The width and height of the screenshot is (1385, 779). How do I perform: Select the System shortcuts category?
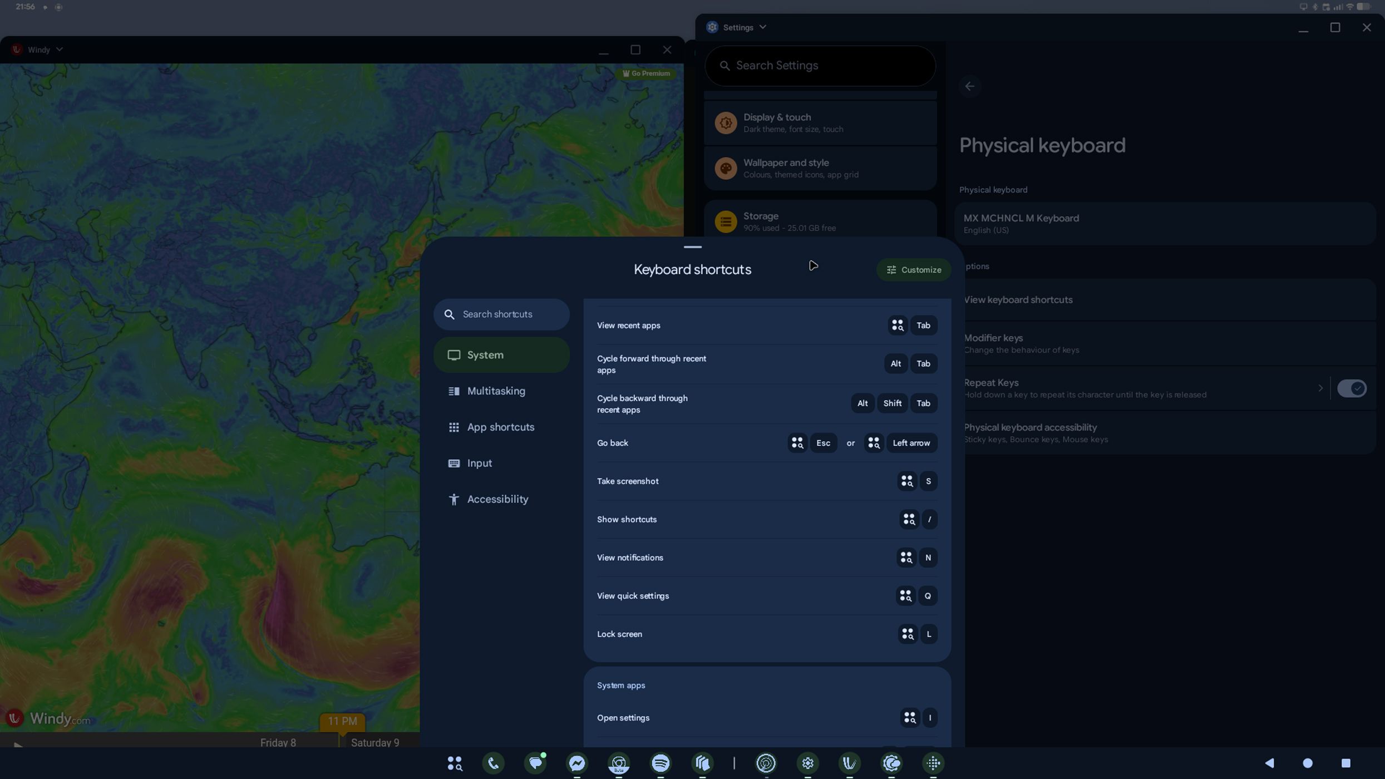pos(501,355)
